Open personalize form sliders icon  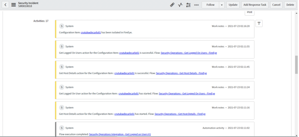point(188,5)
